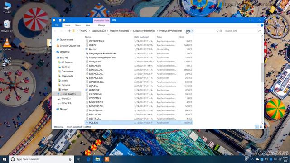Screen dimensions: 290x163
Task: Click the Windows Start button
Action: (5, 159)
